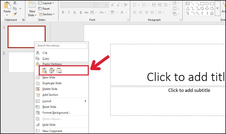Click the ribbon Copy icon
226x134 pixels.
click(x=15, y=9)
